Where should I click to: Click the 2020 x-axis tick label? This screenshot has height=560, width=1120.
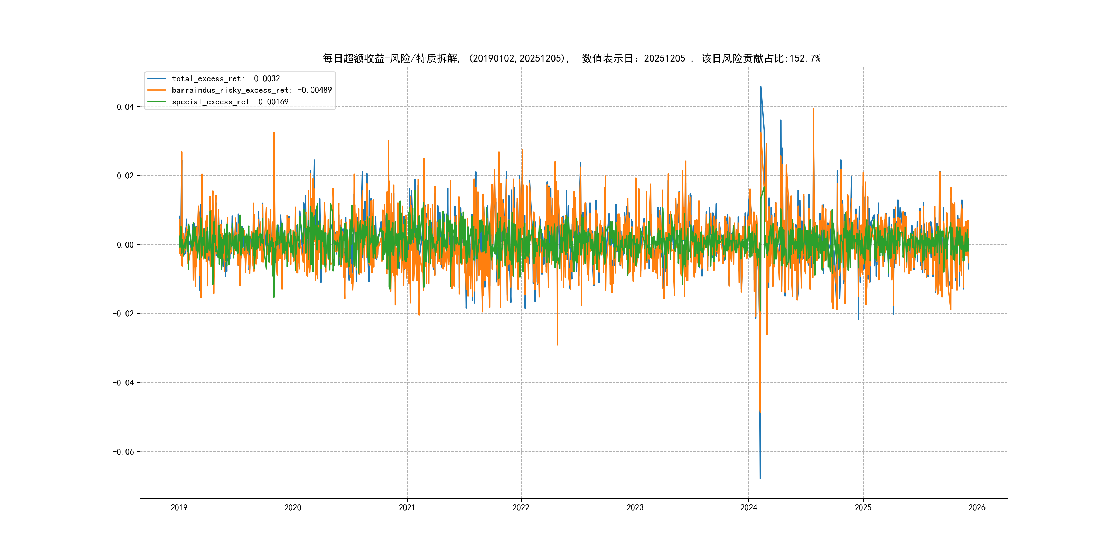click(292, 507)
